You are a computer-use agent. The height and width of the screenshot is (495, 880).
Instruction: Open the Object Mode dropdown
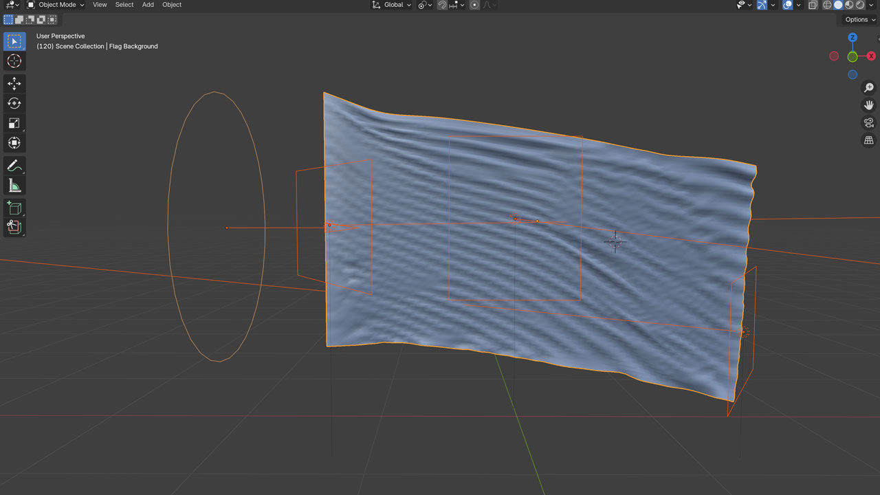[56, 5]
